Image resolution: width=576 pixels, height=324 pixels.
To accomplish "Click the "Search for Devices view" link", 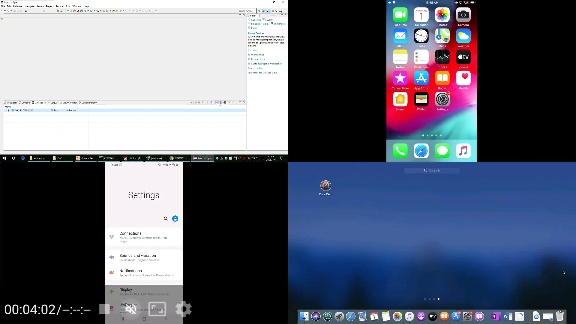I will 264,73.
